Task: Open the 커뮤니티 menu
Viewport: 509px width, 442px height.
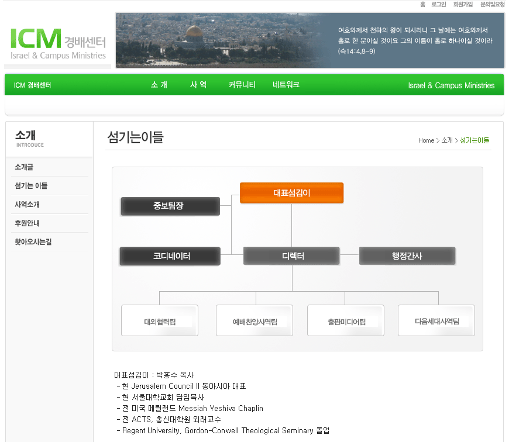Action: tap(242, 85)
